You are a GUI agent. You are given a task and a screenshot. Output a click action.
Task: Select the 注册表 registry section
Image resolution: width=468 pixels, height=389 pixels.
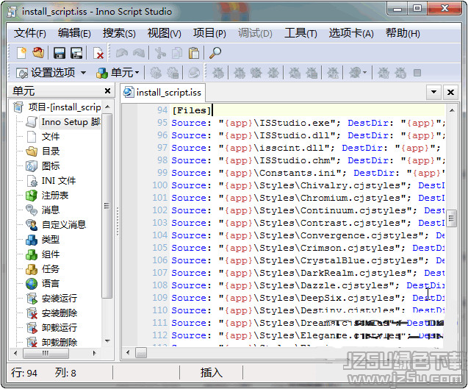(x=55, y=195)
